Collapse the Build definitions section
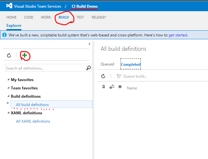Viewport: 208px width, 159px height. 8,96
